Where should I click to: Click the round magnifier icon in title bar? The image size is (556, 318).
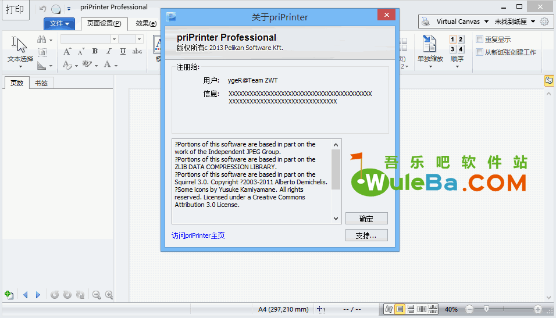click(x=56, y=9)
